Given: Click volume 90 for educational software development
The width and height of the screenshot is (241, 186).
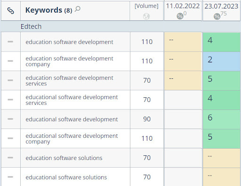Looking at the screenshot, I should (147, 119).
